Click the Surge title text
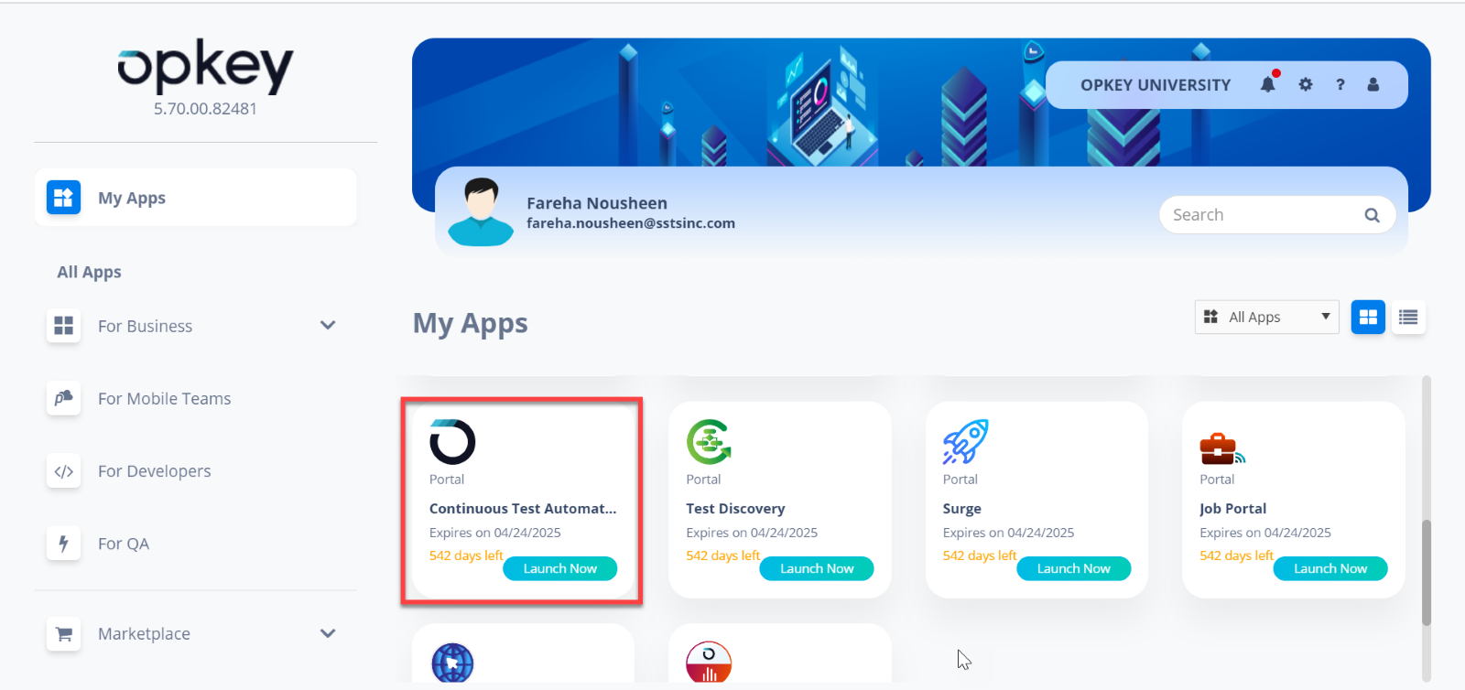Image resolution: width=1465 pixels, height=690 pixels. tap(961, 509)
